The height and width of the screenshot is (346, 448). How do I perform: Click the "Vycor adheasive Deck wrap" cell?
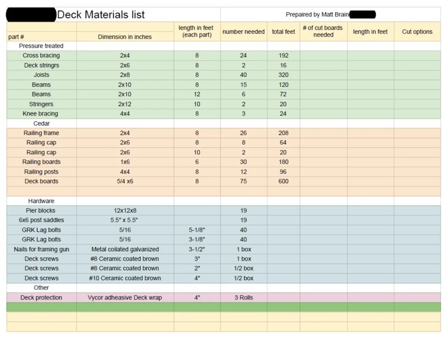pos(125,298)
